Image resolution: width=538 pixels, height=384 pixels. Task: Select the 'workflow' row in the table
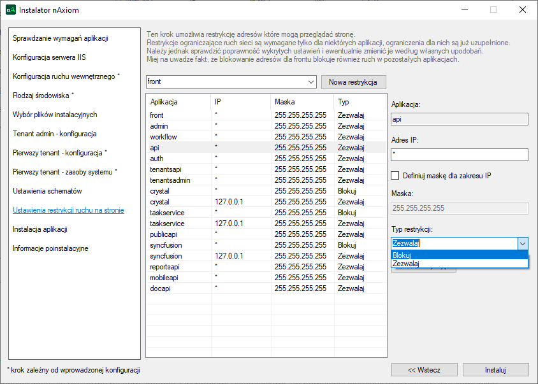coord(266,137)
